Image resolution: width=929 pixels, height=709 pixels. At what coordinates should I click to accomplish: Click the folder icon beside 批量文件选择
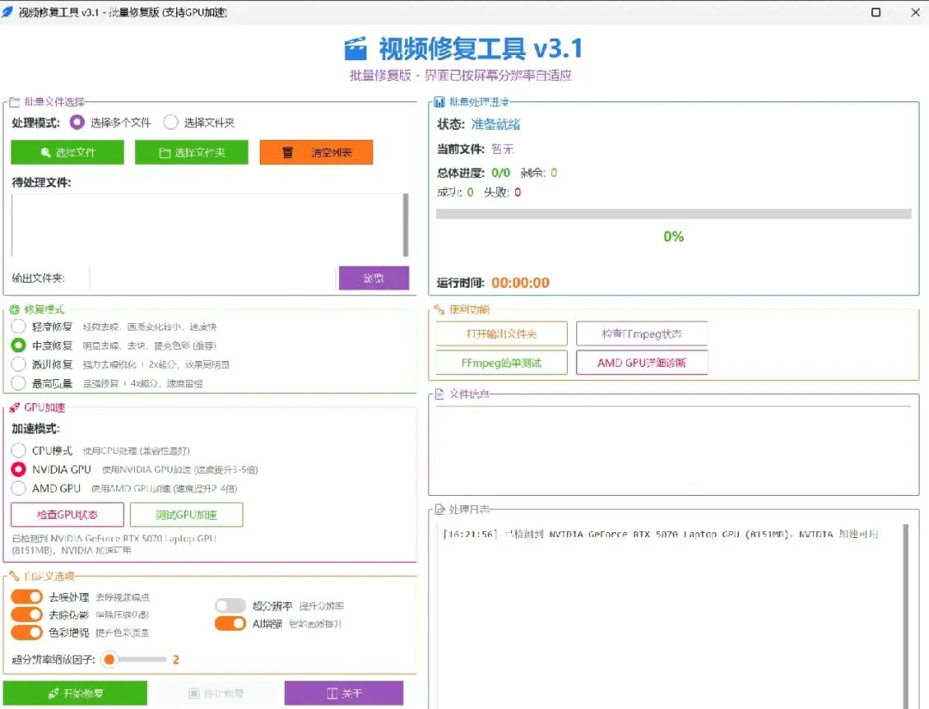tap(15, 101)
